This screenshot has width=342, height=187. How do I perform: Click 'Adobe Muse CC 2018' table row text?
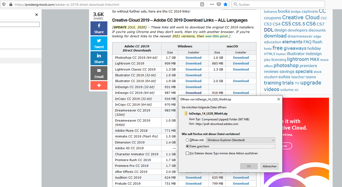point(131,130)
